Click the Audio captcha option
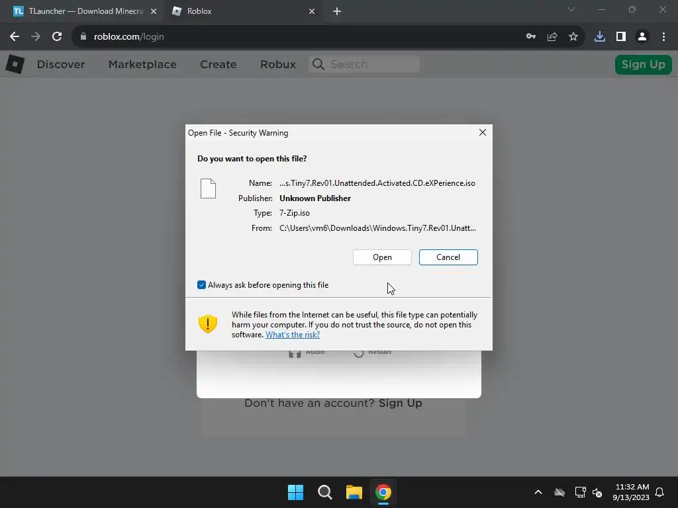The image size is (678, 508). tap(307, 353)
